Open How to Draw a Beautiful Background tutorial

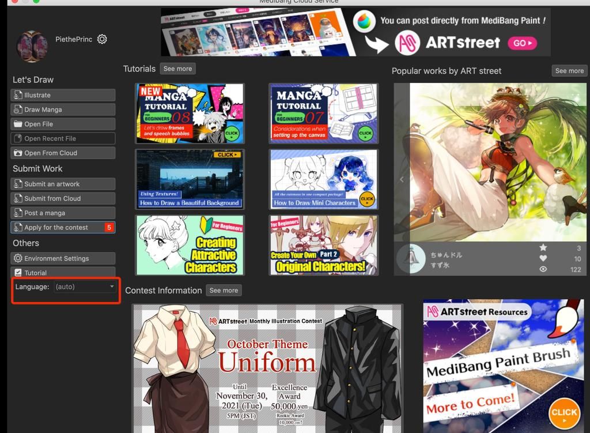(190, 179)
